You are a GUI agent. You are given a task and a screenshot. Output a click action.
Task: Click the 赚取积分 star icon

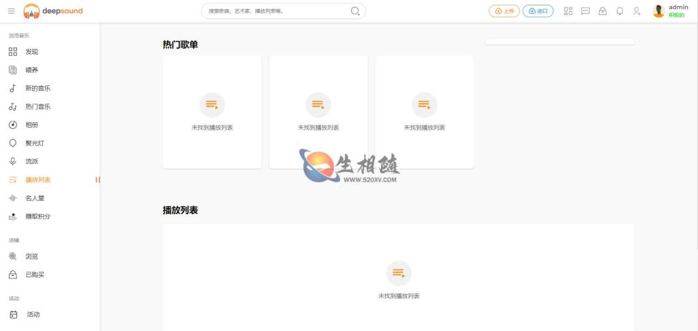[13, 216]
